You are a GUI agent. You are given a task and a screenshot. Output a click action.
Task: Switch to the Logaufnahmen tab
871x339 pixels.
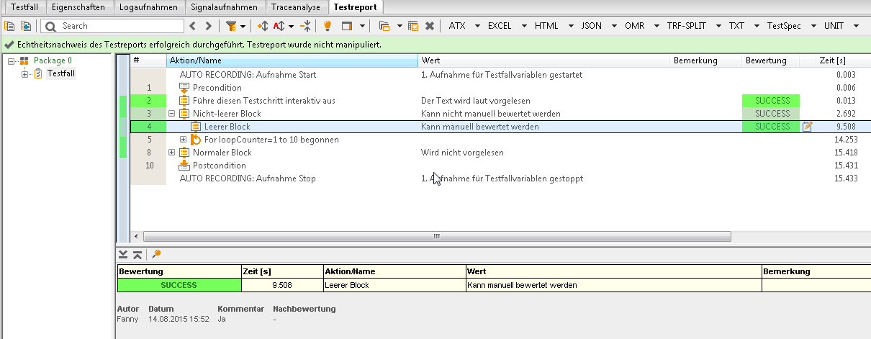click(148, 7)
